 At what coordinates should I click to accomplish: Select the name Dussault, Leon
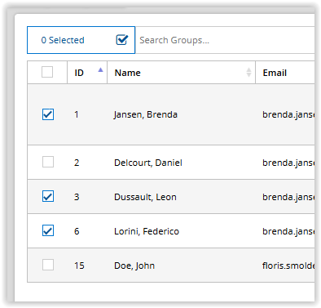pos(145,197)
